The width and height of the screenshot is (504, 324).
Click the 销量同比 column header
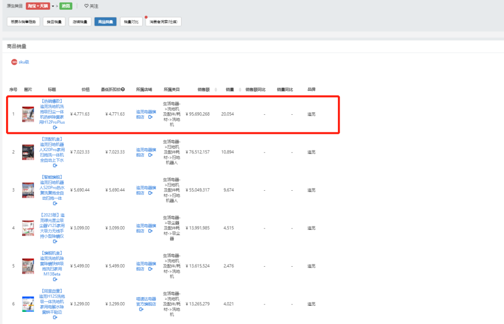pyautogui.click(x=285, y=90)
